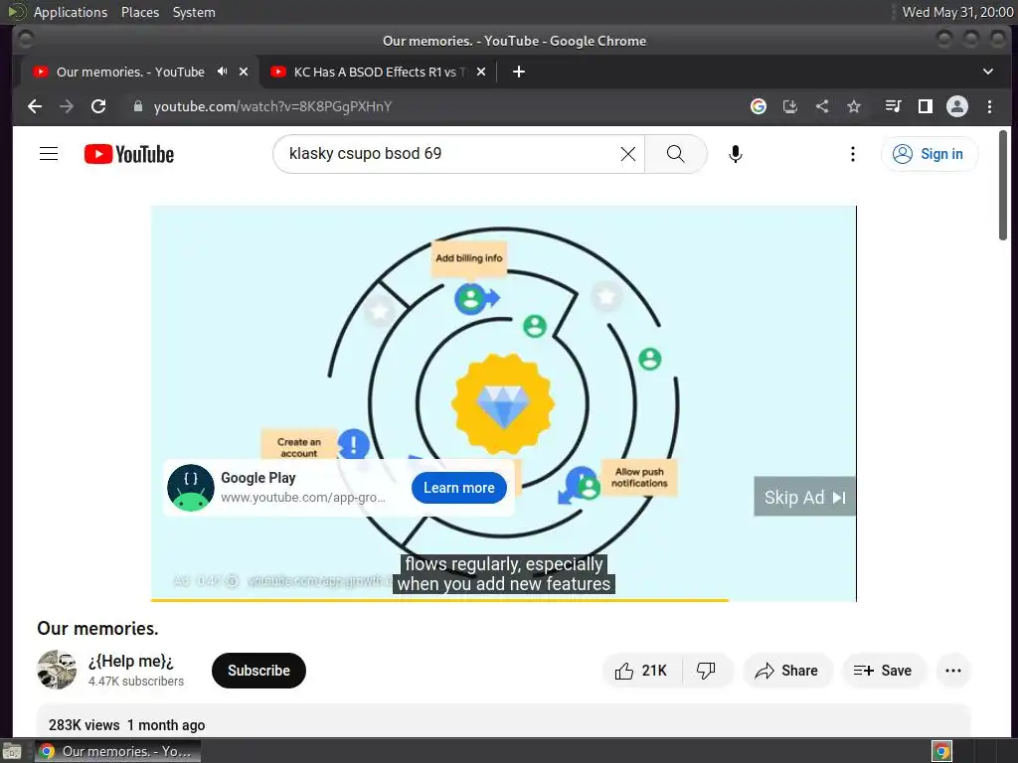Share this page using the share icon

point(822,106)
